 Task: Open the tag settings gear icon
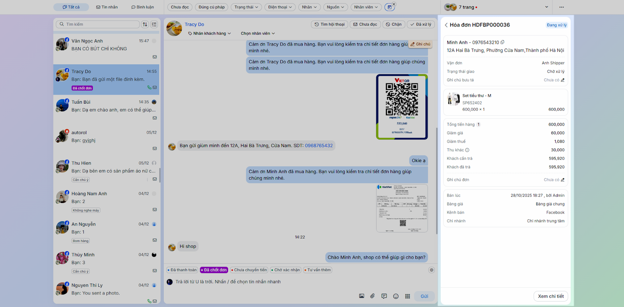431,270
